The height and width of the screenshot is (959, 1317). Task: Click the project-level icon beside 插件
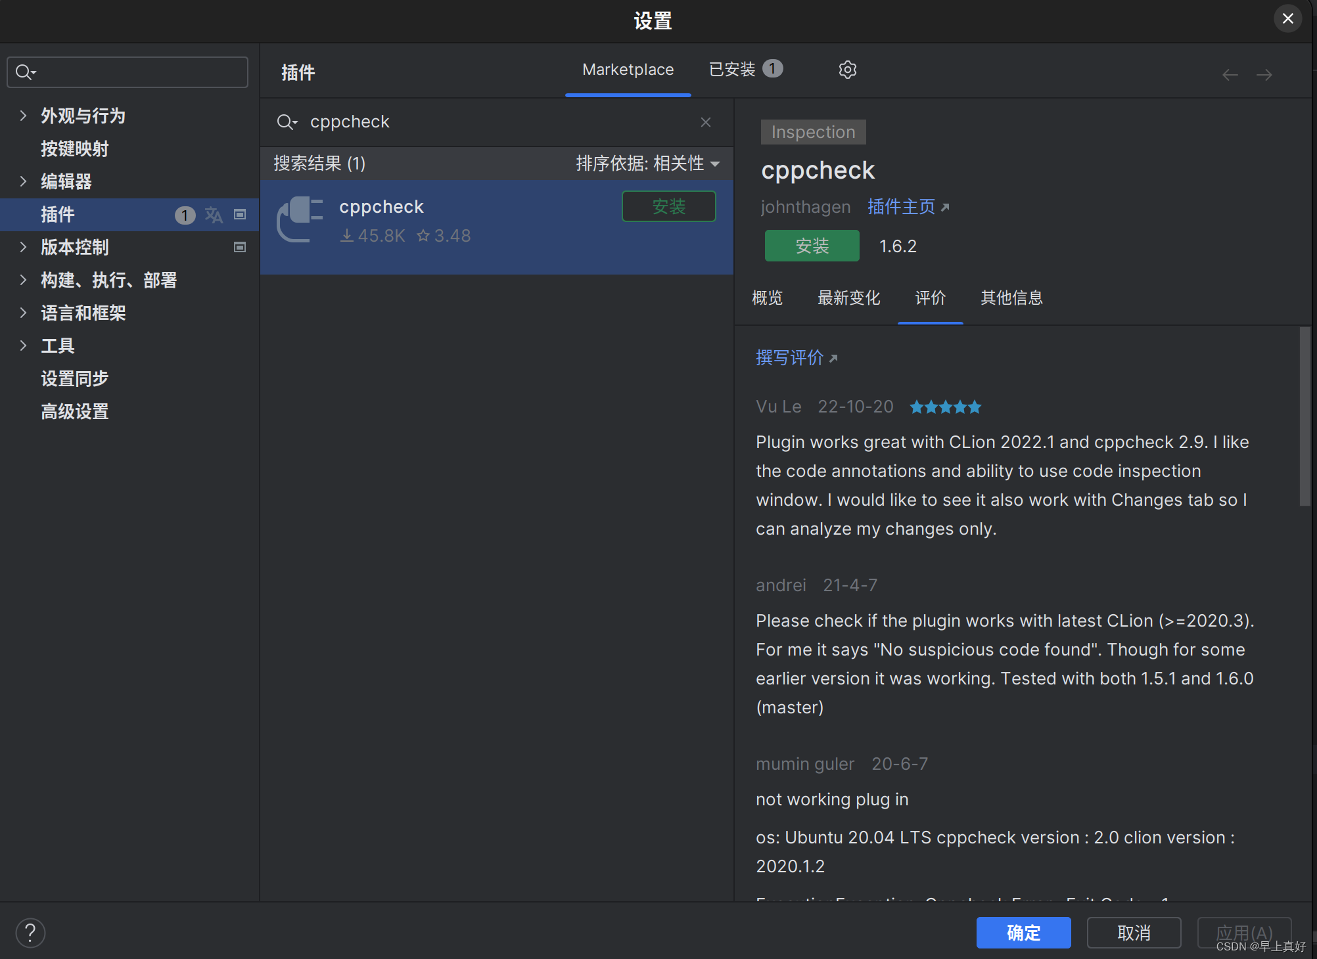pyautogui.click(x=240, y=215)
